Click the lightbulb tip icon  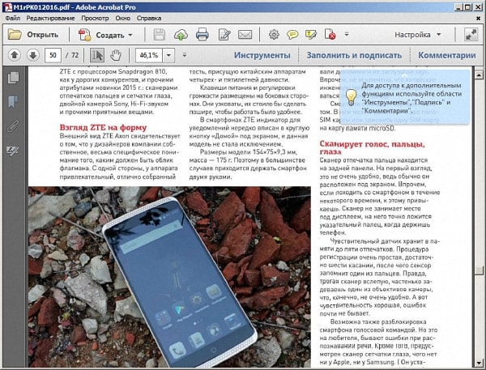(x=351, y=97)
